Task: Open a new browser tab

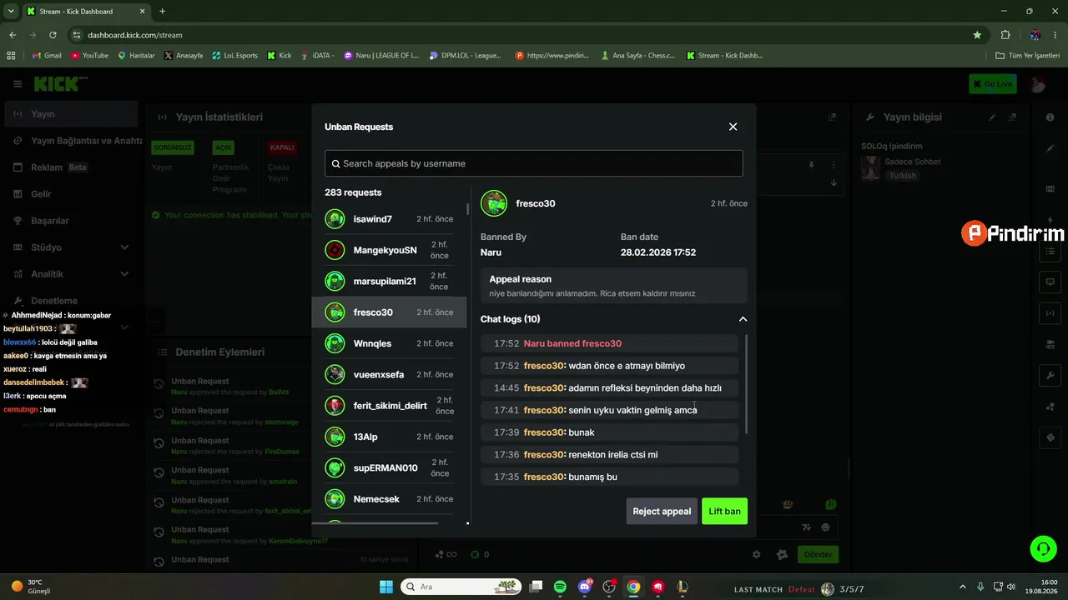Action: tap(162, 12)
